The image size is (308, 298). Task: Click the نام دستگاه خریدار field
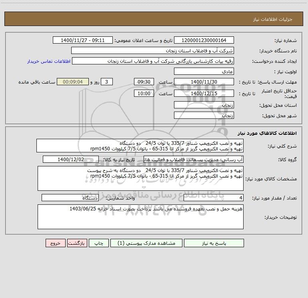point(152,50)
